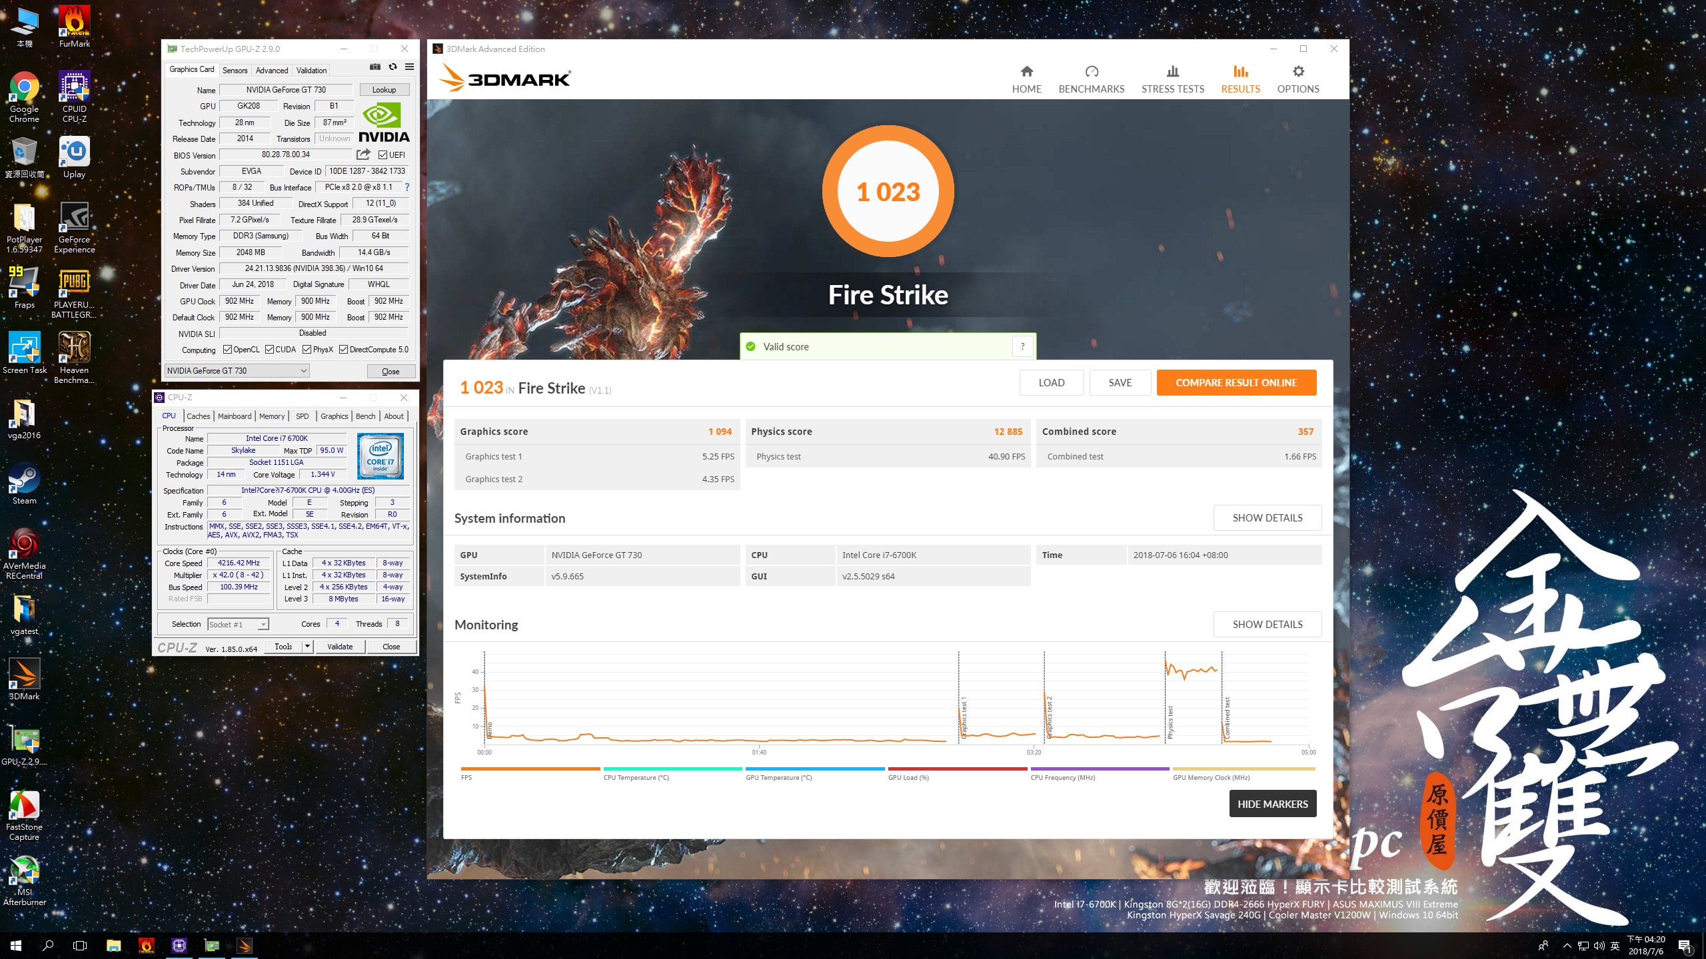Launch the CPUID CPU-Z desktop shortcut
The image size is (1706, 959).
pos(75,97)
